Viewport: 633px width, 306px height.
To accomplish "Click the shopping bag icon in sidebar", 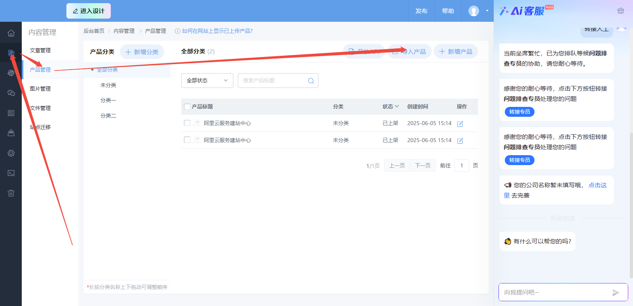I will (x=11, y=133).
